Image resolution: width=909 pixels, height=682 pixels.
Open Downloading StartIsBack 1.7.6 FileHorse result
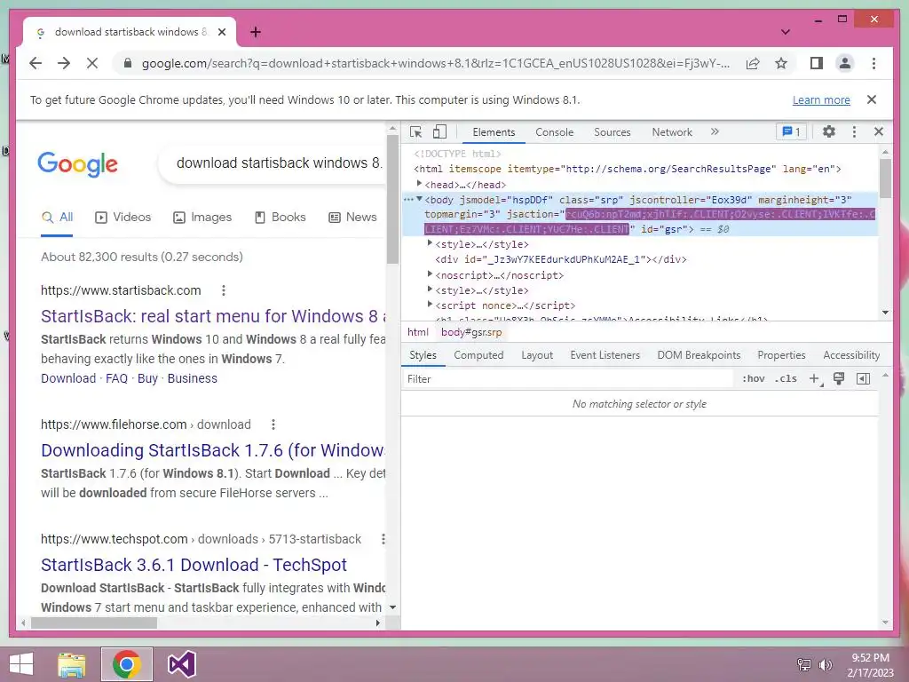(212, 450)
